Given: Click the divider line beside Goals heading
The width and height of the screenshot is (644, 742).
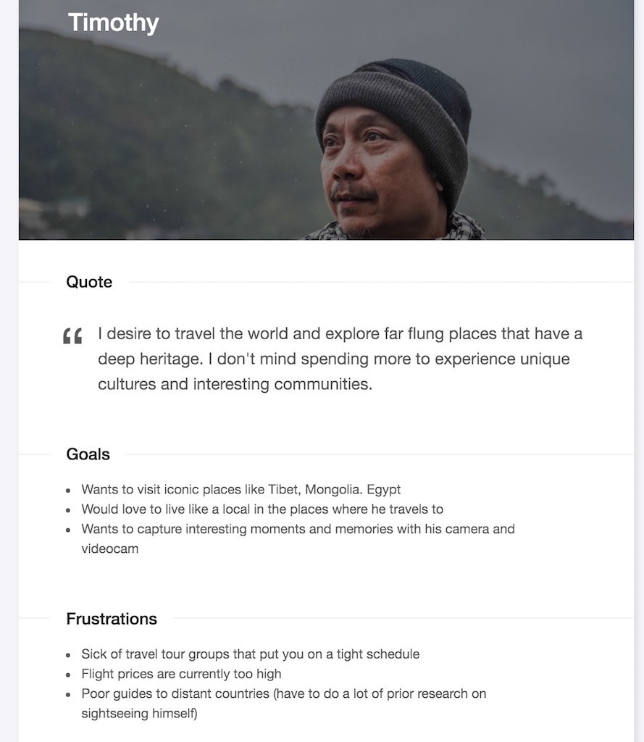Looking at the screenshot, I should pos(380,455).
